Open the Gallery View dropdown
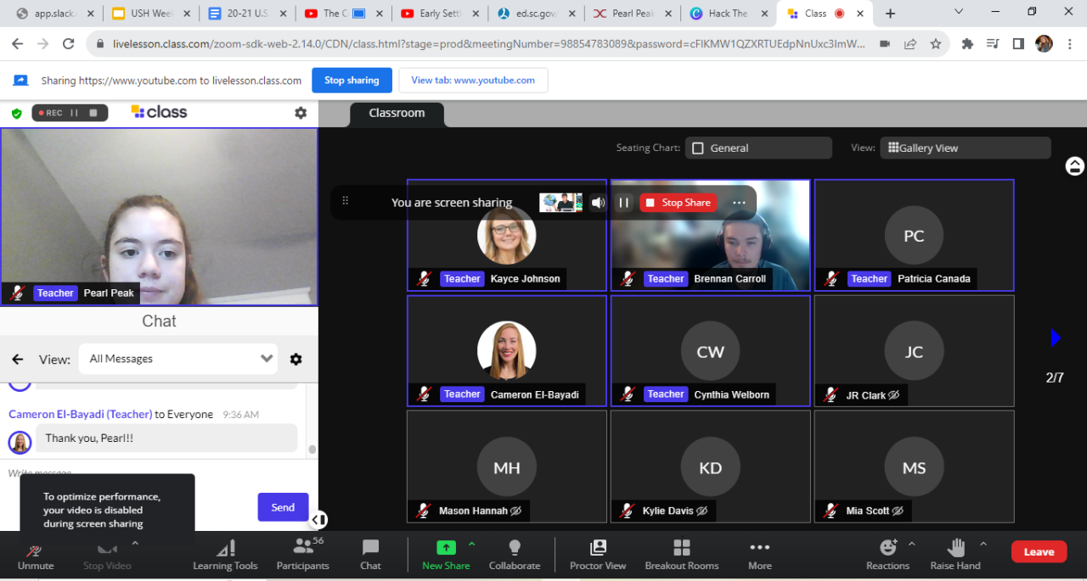Viewport: 1087px width, 581px height. point(966,148)
